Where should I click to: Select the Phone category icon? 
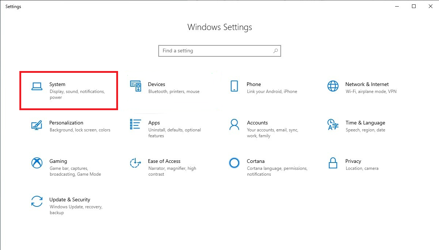point(234,86)
